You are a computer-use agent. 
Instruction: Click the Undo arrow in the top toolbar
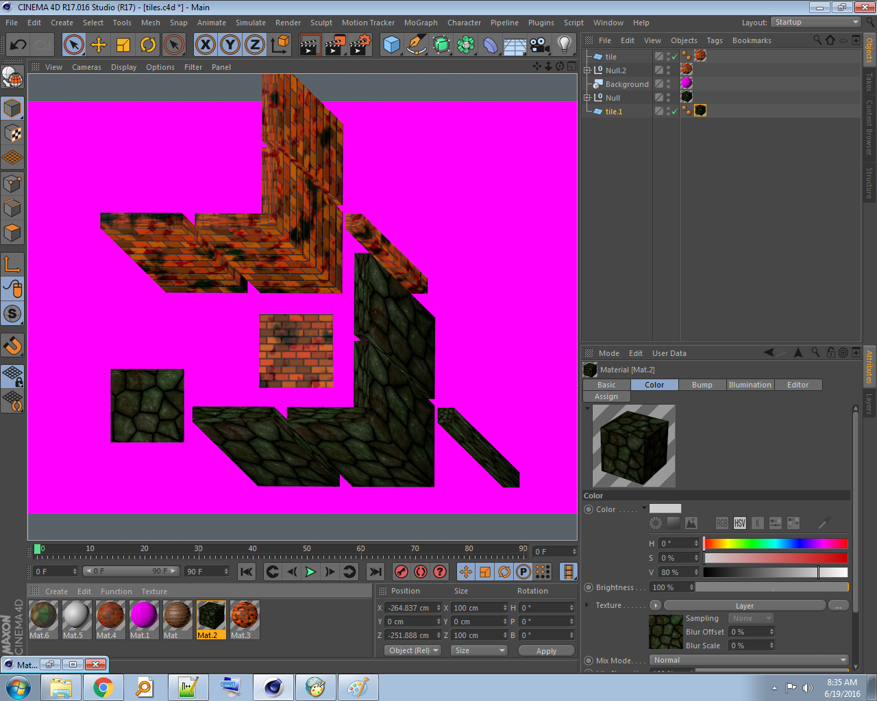[18, 46]
